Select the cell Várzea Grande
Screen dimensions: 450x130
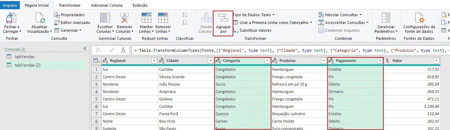click(186, 77)
